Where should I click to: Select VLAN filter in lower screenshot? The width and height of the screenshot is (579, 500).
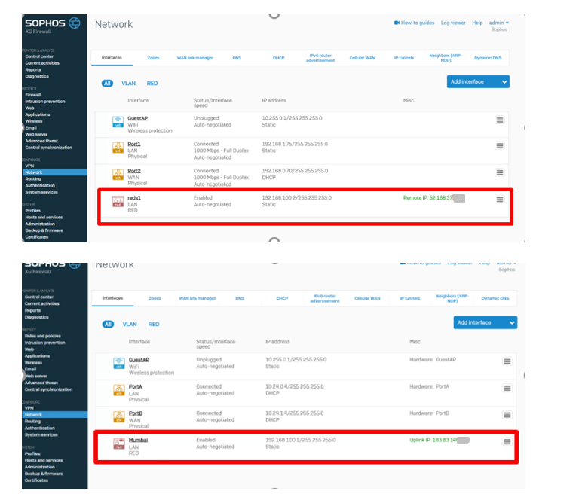130,324
